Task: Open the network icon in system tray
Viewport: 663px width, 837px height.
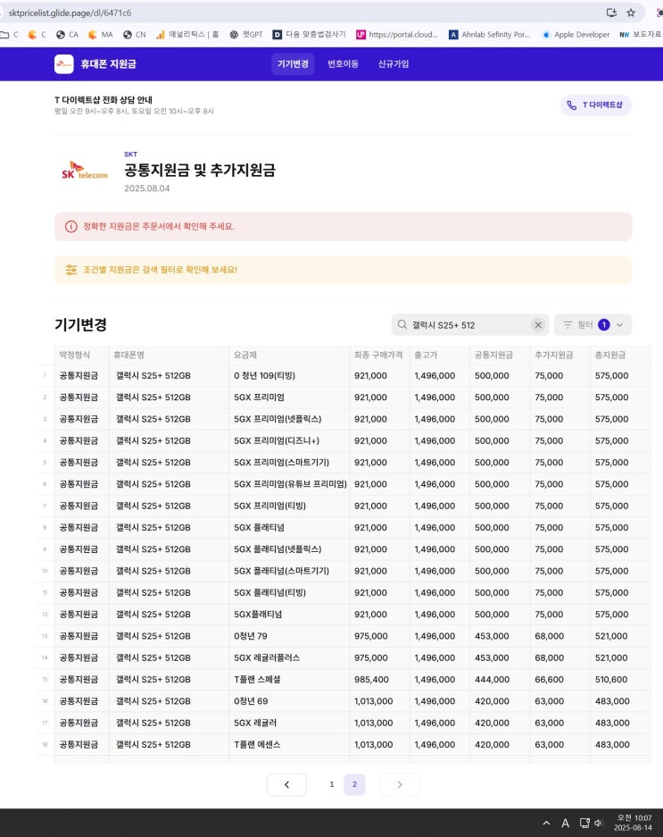Action: (584, 823)
